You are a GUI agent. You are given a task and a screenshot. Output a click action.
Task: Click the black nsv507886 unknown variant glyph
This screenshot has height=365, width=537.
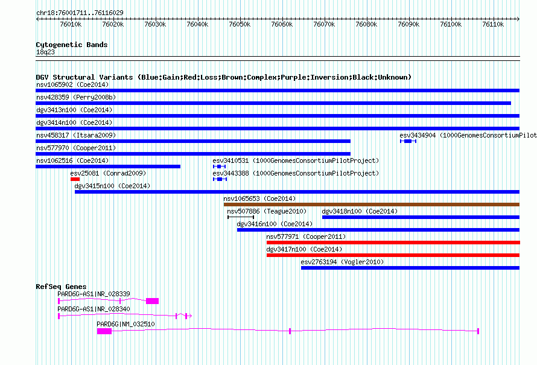click(x=241, y=217)
